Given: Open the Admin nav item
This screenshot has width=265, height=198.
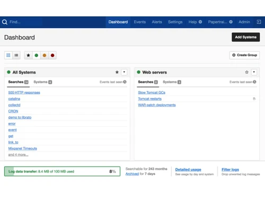Looking at the screenshot, I should pos(244,22).
